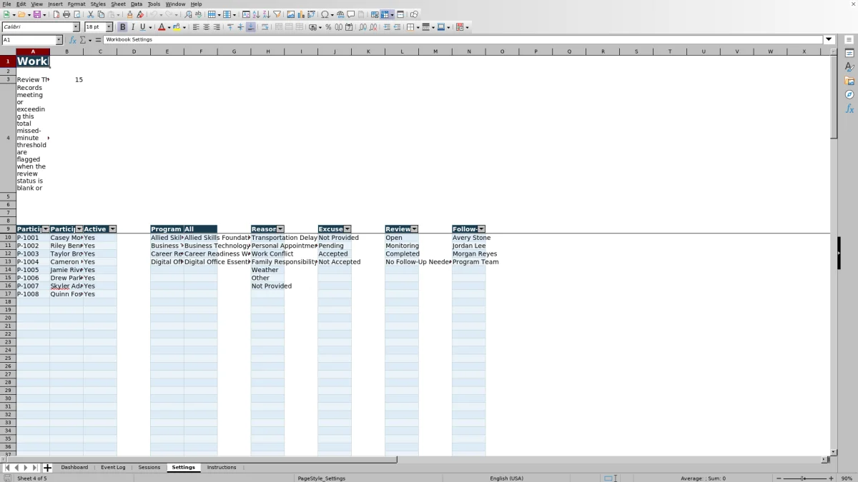This screenshot has height=482, width=858.
Task: Open the File menu
Action: point(6,4)
